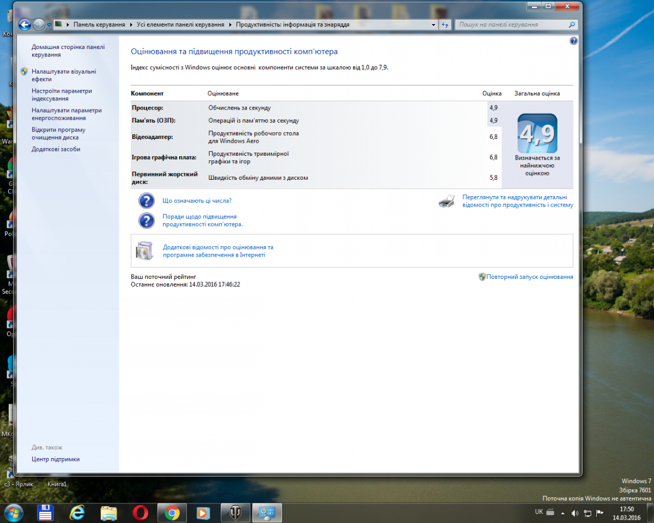Viewport: 654px width, 523px height.
Task: Click the blue help question mark icon
Action: [x=573, y=41]
